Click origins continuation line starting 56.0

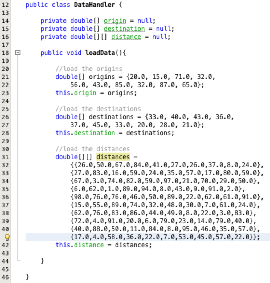(137, 85)
